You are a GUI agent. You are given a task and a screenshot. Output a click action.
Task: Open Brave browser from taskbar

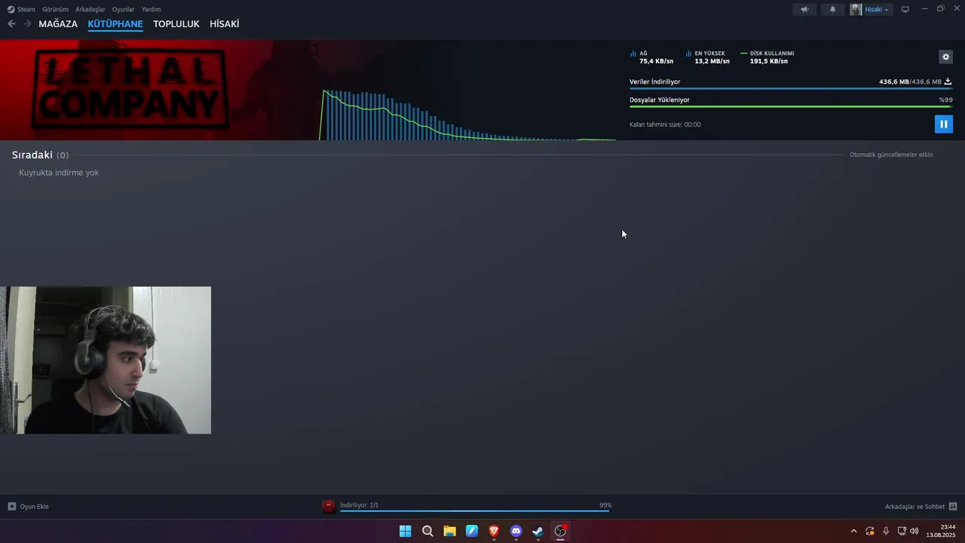click(x=494, y=531)
